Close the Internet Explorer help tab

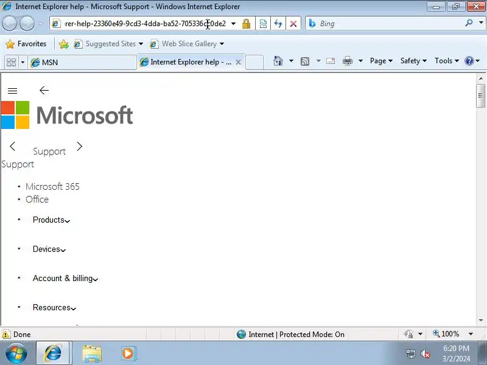(x=238, y=62)
